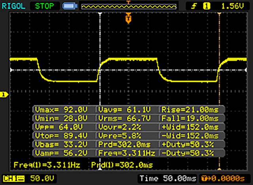Click the Vpre=5.8% preshoot measurement

(x=119, y=136)
